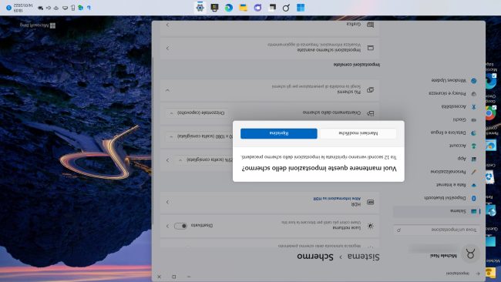
Task: Open the Impostazioni schermo avanzate chevron
Action: click(x=168, y=49)
